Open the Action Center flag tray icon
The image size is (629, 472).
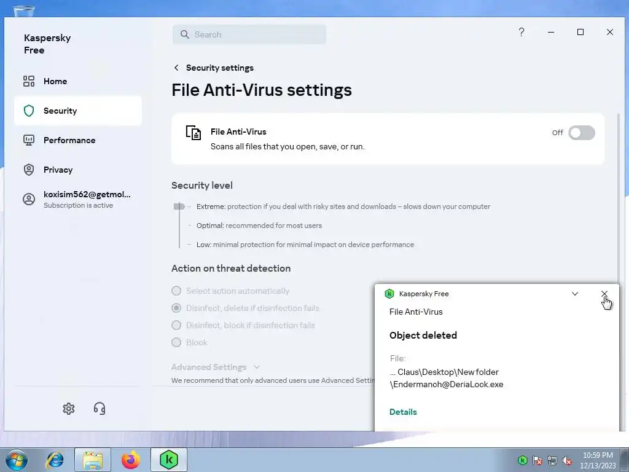click(537, 460)
